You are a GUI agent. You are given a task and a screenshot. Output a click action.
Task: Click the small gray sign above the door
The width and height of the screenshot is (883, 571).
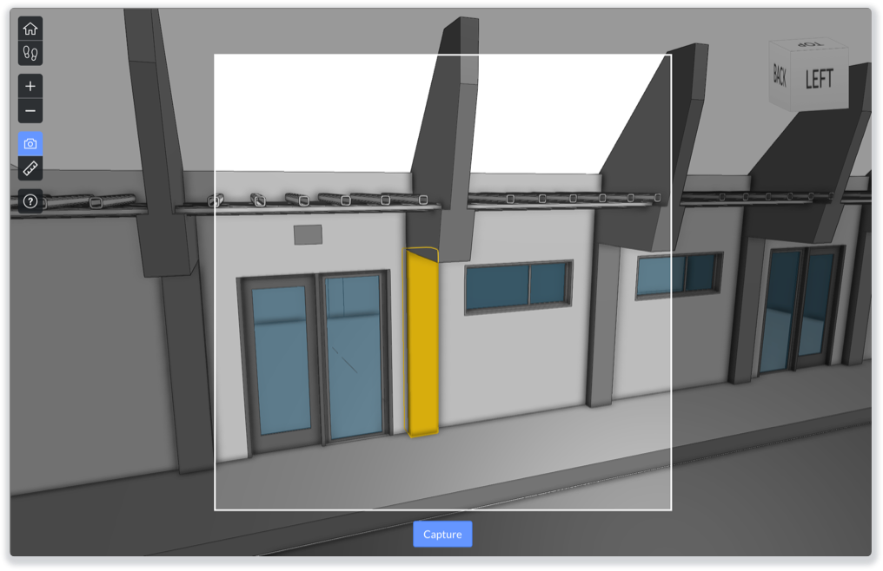pyautogui.click(x=308, y=234)
